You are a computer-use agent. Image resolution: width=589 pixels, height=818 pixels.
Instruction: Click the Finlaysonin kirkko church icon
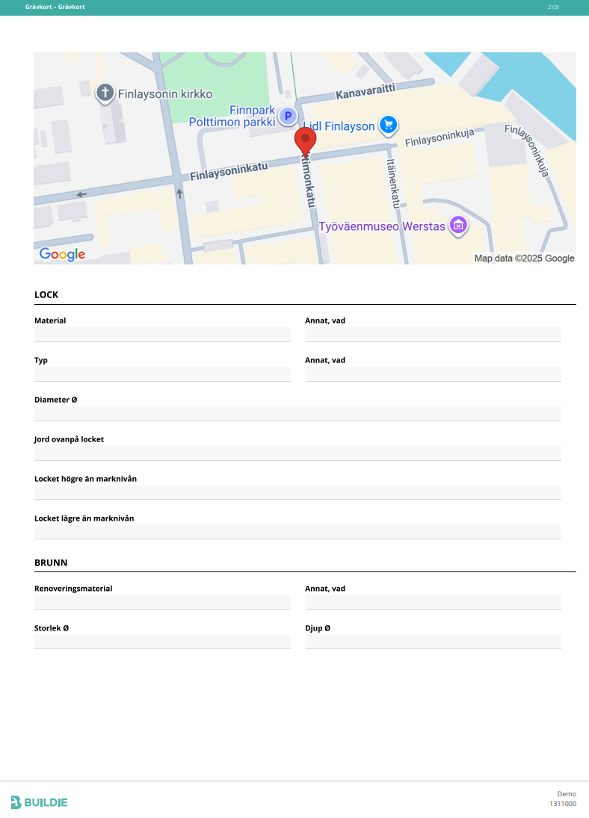click(105, 93)
